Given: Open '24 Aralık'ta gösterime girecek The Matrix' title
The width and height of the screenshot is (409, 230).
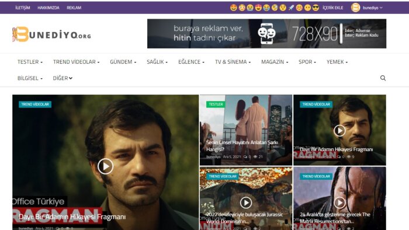Looking at the screenshot, I should [x=335, y=218].
